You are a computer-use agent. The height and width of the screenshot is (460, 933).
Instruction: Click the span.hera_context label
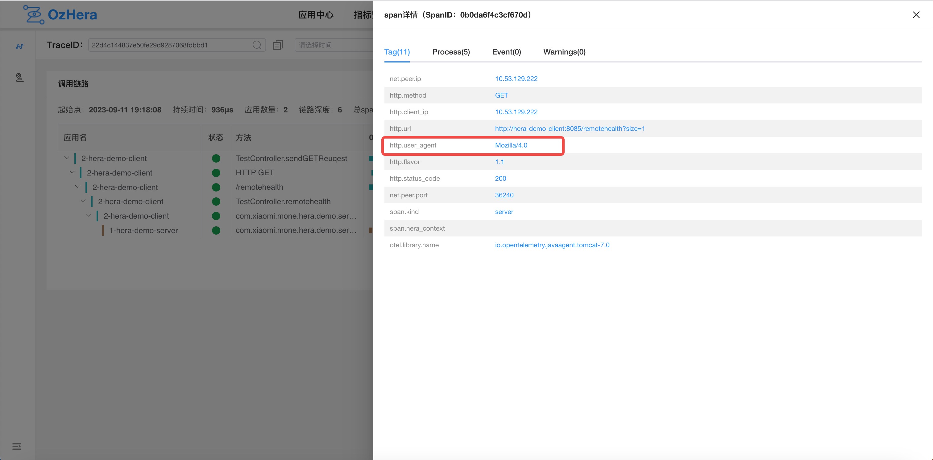coord(417,228)
